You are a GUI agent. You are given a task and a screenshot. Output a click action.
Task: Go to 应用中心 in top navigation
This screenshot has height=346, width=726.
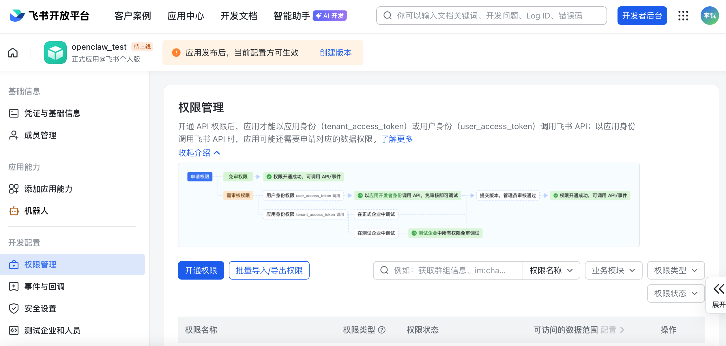pos(186,16)
